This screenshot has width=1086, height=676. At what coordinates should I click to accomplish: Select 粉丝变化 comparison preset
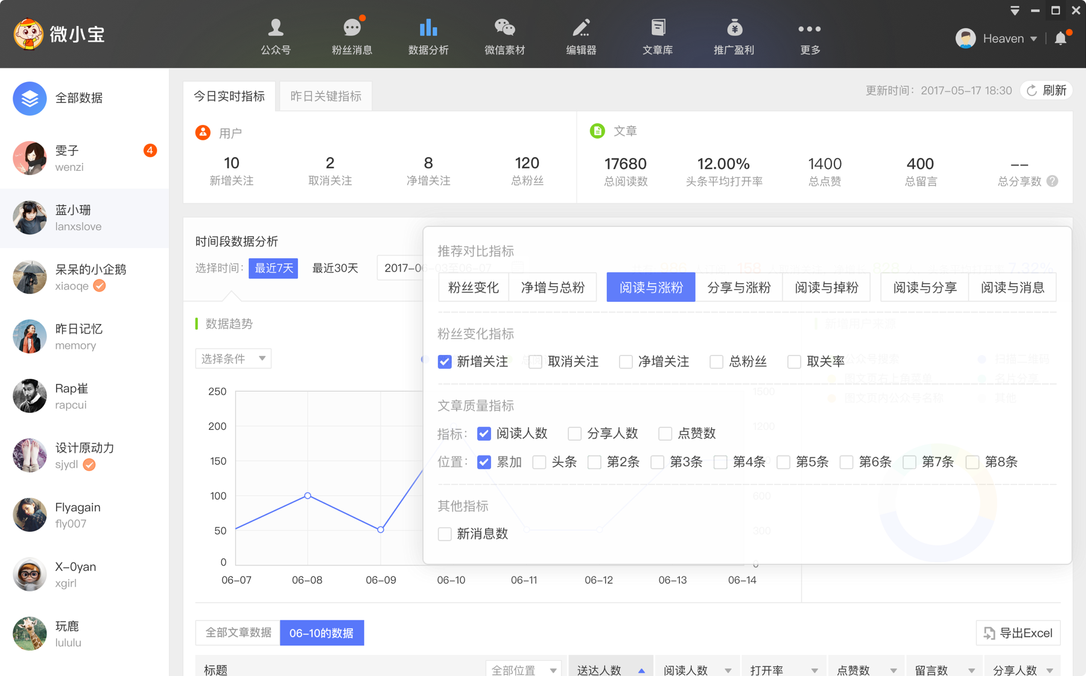point(474,287)
